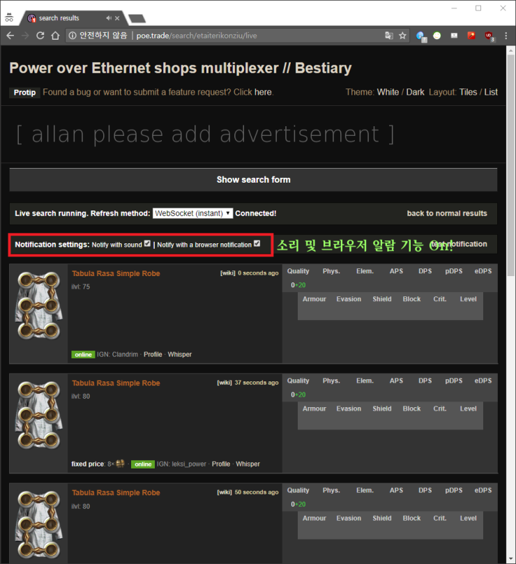Click Tabula Rasa thumbnail for leksi_power listing
The width and height of the screenshot is (516, 564).
[x=38, y=416]
